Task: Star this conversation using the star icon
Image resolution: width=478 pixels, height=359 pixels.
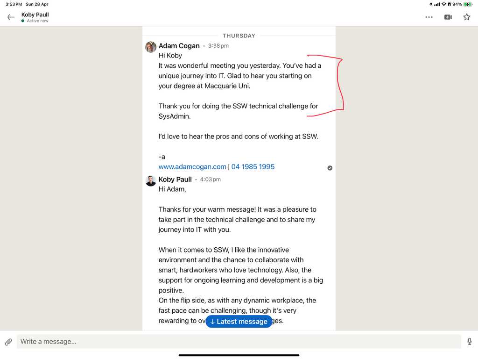Action: coord(467,16)
